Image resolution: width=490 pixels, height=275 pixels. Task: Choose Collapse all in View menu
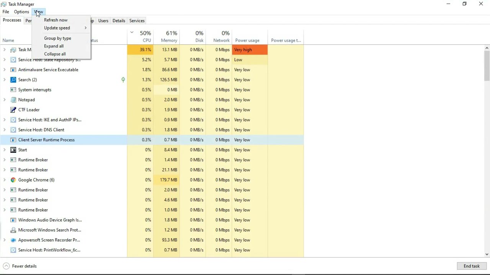click(x=61, y=54)
